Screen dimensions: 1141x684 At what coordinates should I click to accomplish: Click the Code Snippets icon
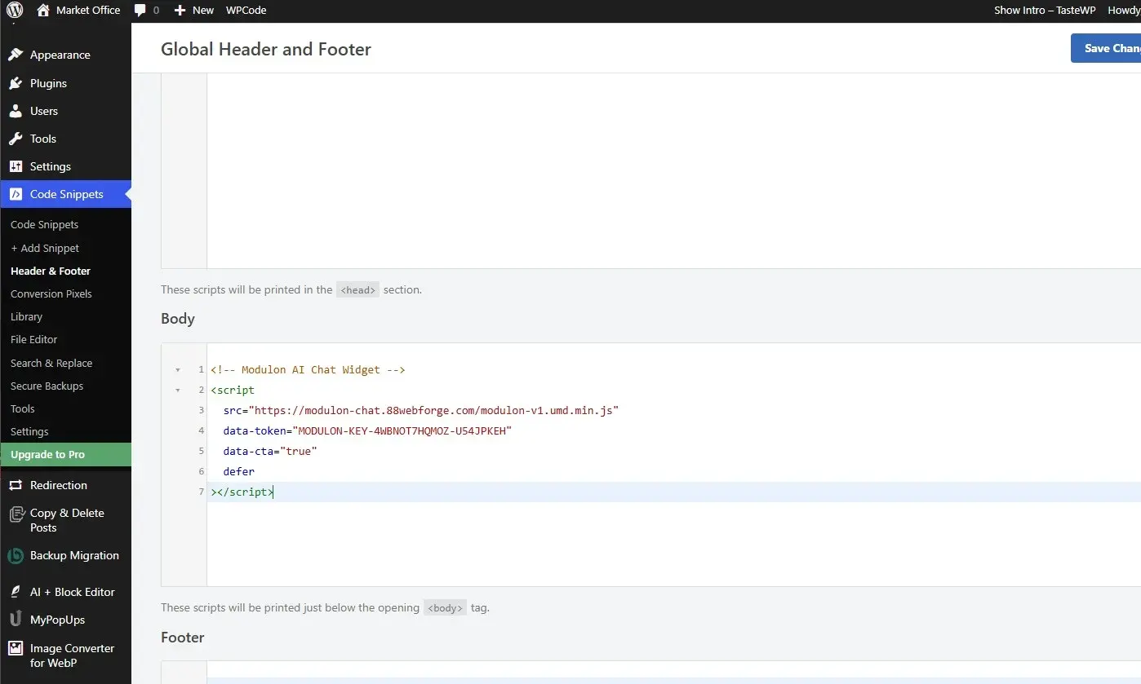coord(16,194)
